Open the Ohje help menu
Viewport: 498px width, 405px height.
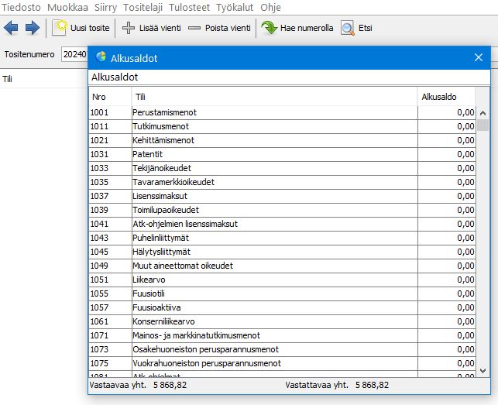click(x=271, y=7)
